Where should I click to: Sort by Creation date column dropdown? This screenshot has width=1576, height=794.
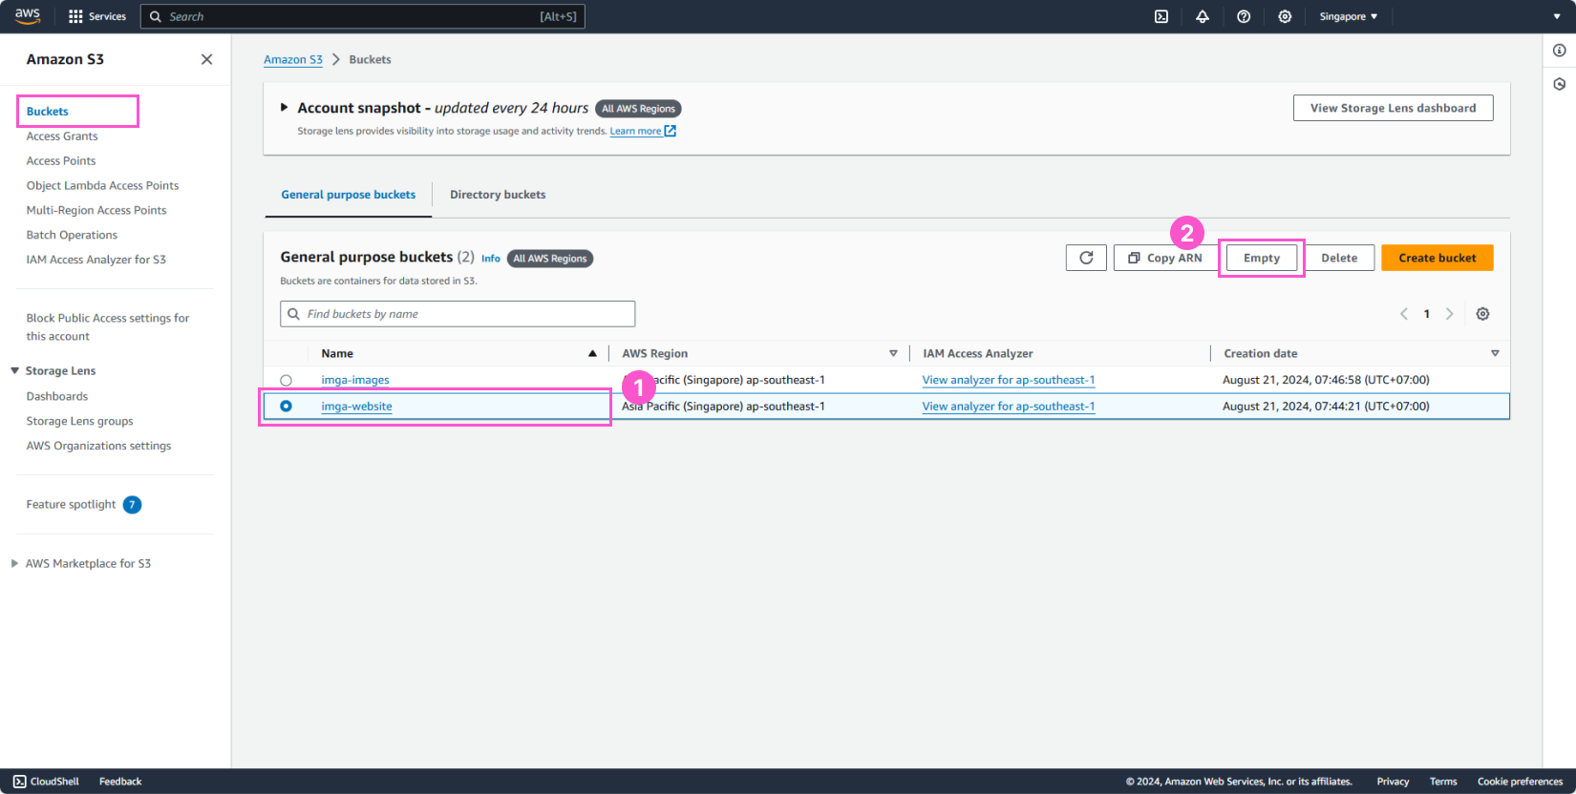(1495, 353)
